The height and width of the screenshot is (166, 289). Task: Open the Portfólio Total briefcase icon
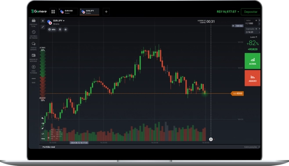tap(33, 21)
